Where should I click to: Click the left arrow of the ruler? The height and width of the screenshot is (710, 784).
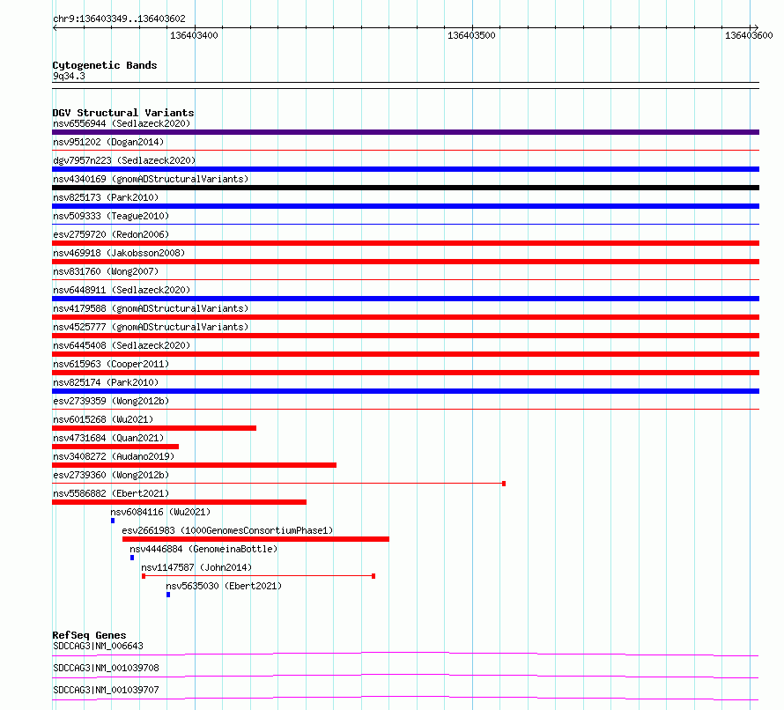tap(55, 28)
